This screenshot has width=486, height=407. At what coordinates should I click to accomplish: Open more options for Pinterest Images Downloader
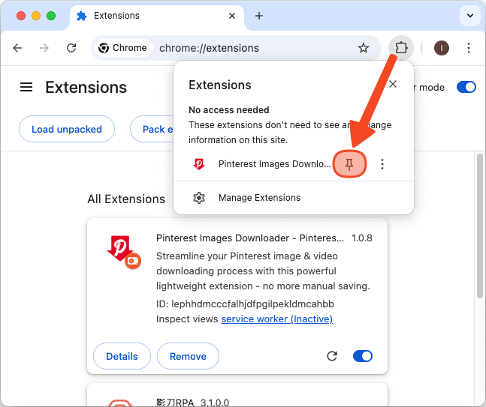tap(382, 164)
